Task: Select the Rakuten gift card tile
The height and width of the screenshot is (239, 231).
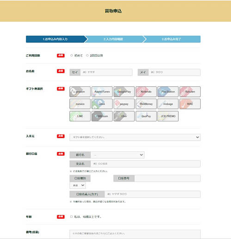Action: 190,92
